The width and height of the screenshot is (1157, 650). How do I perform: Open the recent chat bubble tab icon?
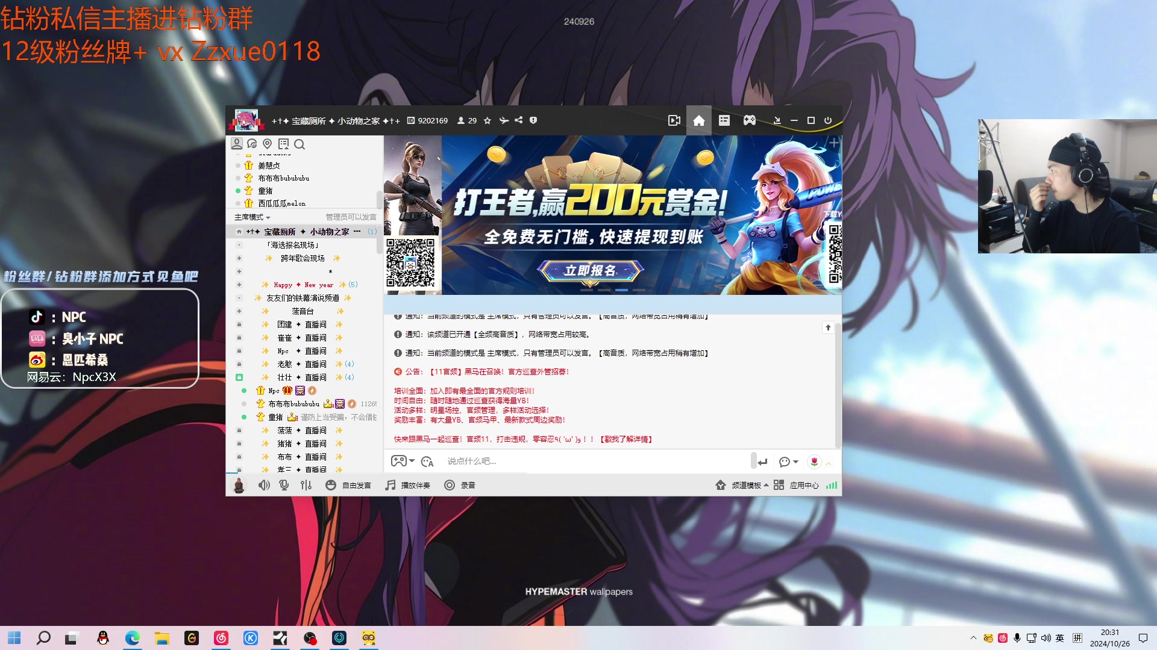[x=252, y=144]
